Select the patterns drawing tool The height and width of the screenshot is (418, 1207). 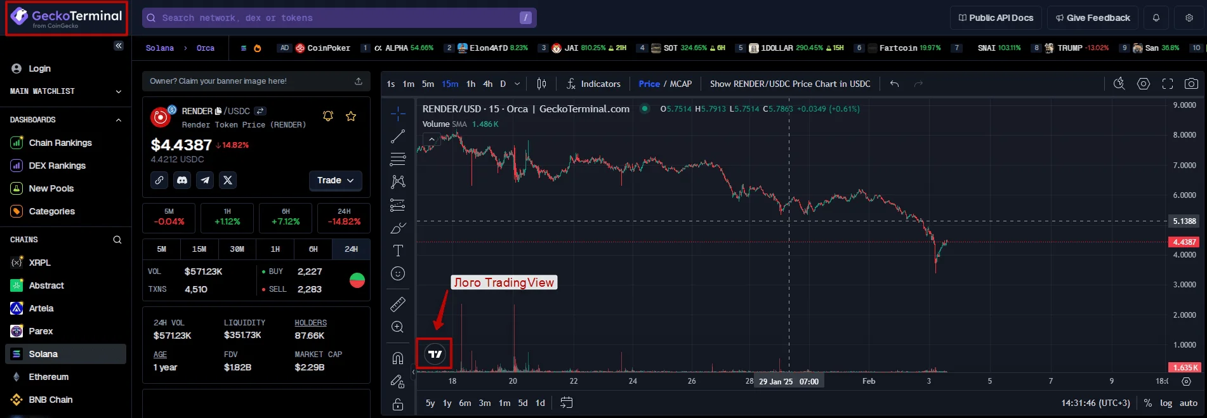[398, 182]
